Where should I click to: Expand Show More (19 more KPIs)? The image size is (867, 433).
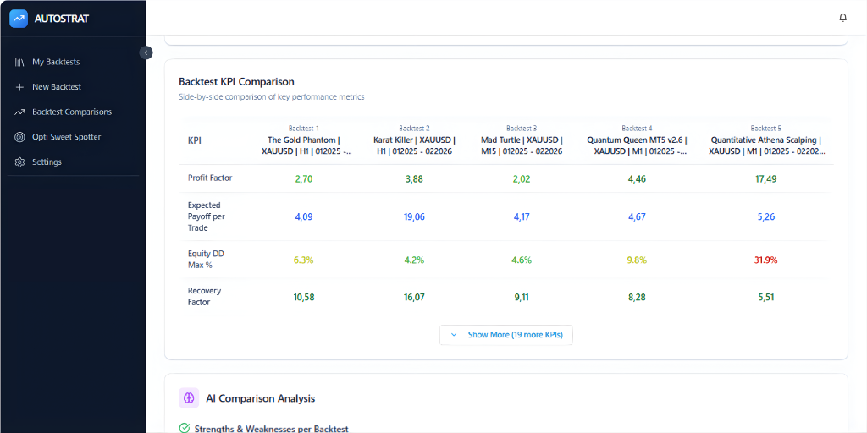(506, 335)
